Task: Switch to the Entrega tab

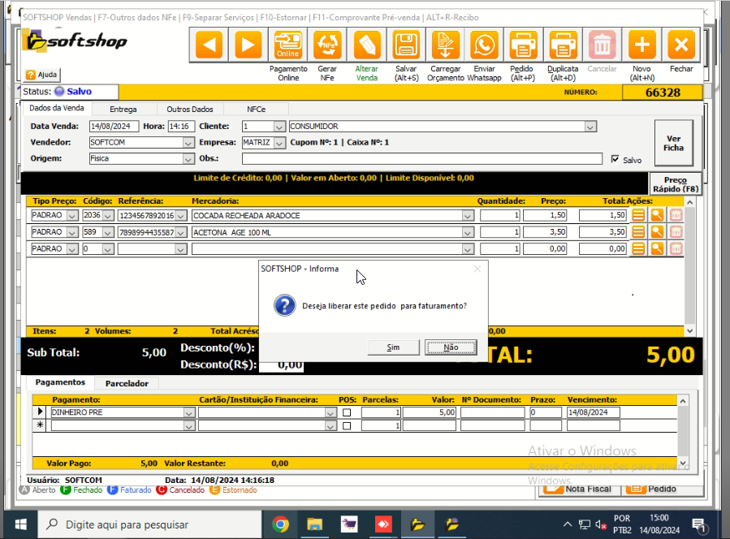Action: tap(123, 109)
